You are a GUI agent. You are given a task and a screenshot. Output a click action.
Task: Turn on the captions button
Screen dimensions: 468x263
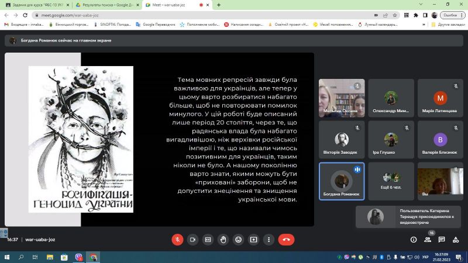click(208, 240)
